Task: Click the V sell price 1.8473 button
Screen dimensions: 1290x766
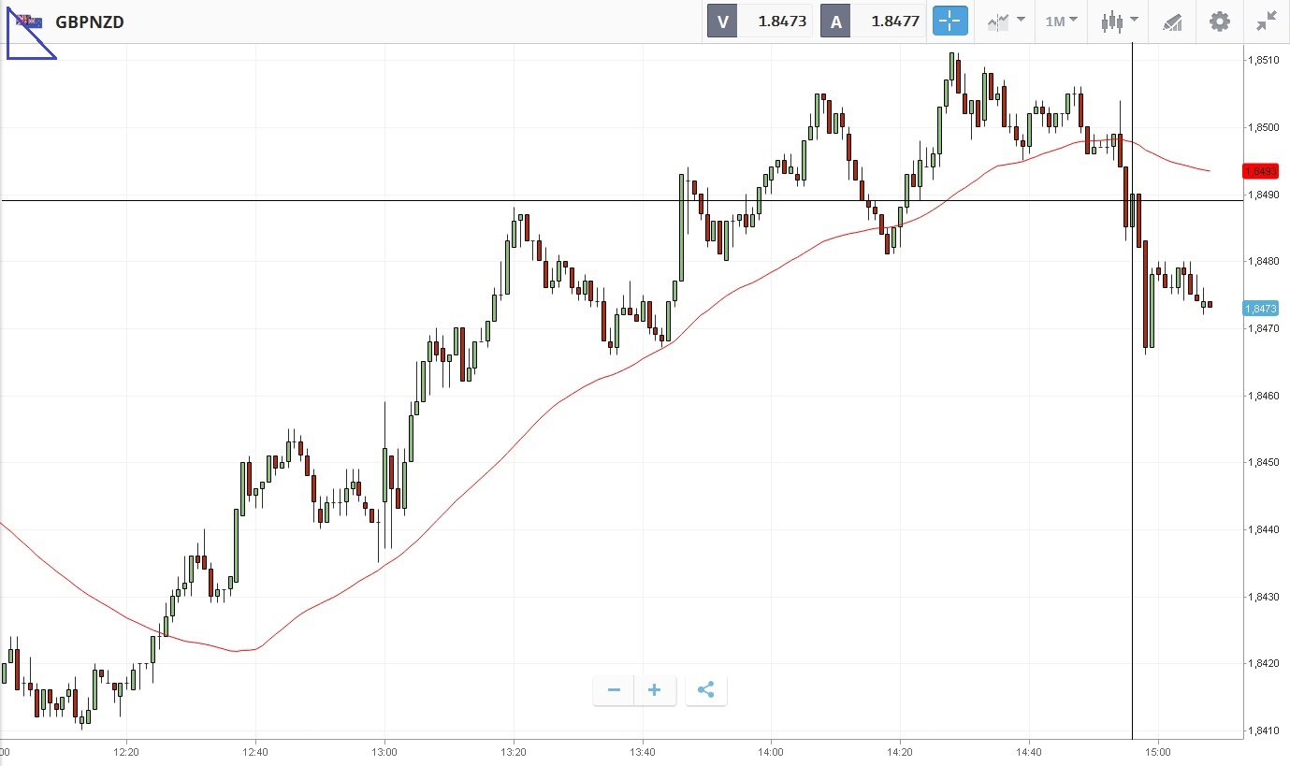Action: tap(760, 21)
